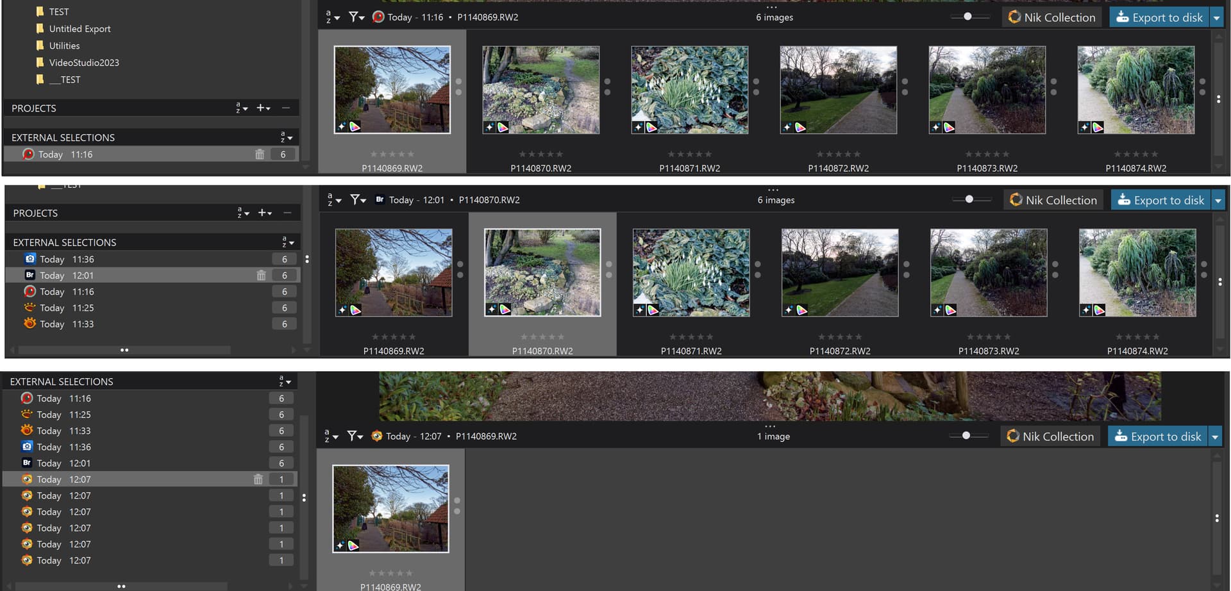Click color-wheel badge on top-row P1140874.RW2 thumbnail
Image resolution: width=1231 pixels, height=591 pixels.
pyautogui.click(x=1098, y=128)
